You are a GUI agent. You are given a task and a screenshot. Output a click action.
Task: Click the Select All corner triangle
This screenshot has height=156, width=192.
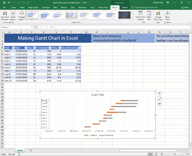pyautogui.click(x=2, y=32)
